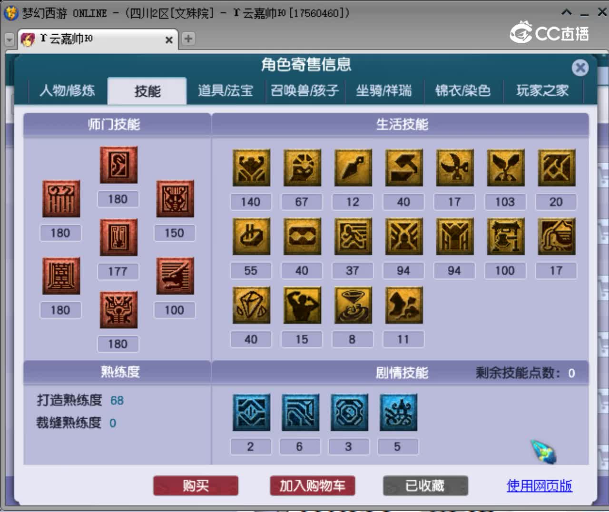Viewport: 609px width, 512px height.
Task: Click the 剩余技能点数 label
Action: pos(518,373)
